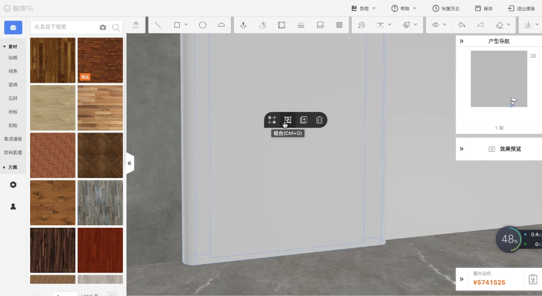Click the trash delete icon in floating toolbar
542x296 pixels.
pyautogui.click(x=319, y=120)
